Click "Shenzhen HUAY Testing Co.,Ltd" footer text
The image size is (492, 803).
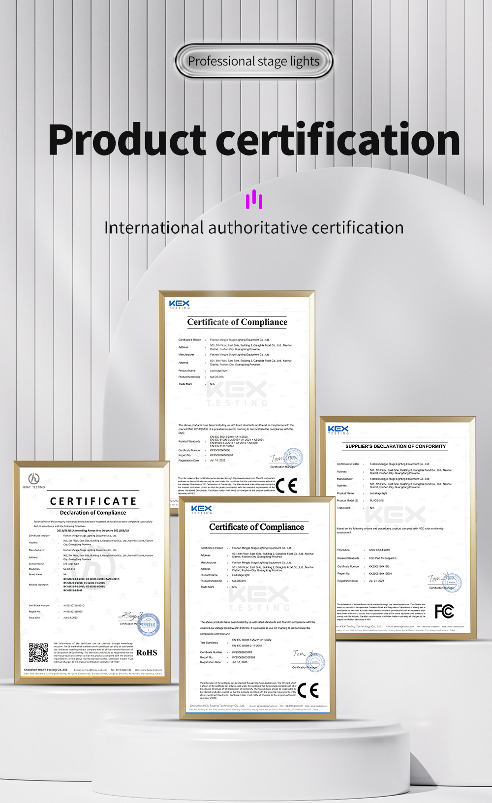pyautogui.click(x=46, y=670)
